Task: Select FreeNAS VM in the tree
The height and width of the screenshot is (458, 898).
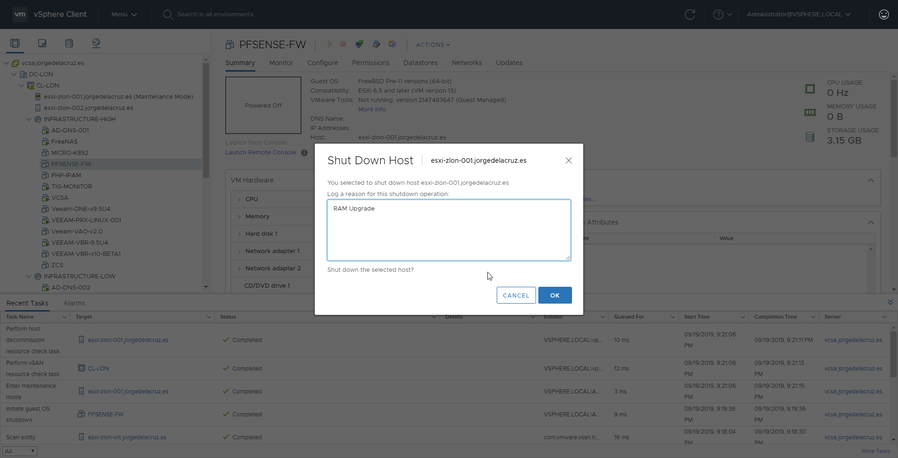Action: pyautogui.click(x=65, y=142)
